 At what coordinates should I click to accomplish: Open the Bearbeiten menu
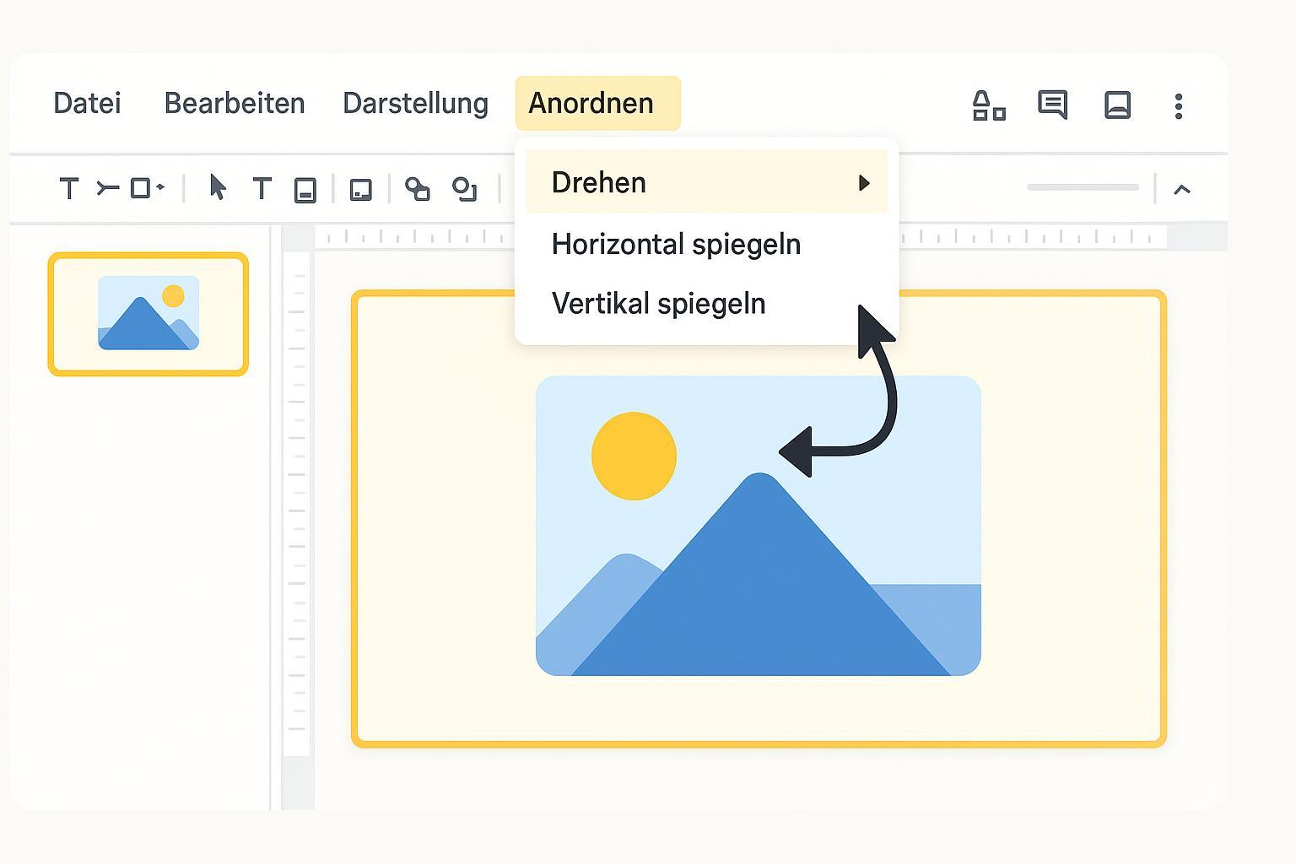coord(234,103)
